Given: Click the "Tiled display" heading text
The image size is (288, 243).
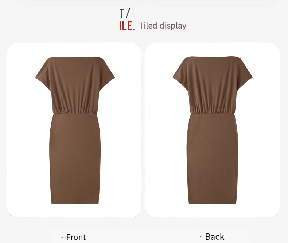Looking at the screenshot, I should pyautogui.click(x=163, y=26).
